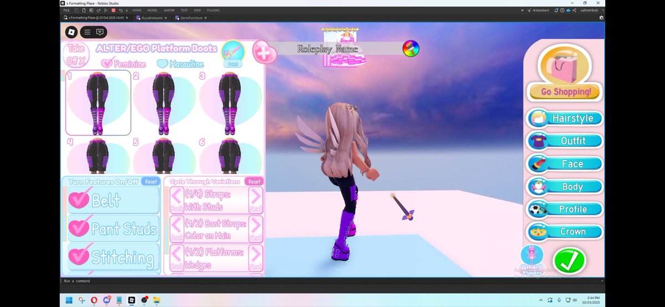Image resolution: width=665 pixels, height=307 pixels.
Task: Click the greyed-out Play arrow in toolbar
Action: coord(106,11)
